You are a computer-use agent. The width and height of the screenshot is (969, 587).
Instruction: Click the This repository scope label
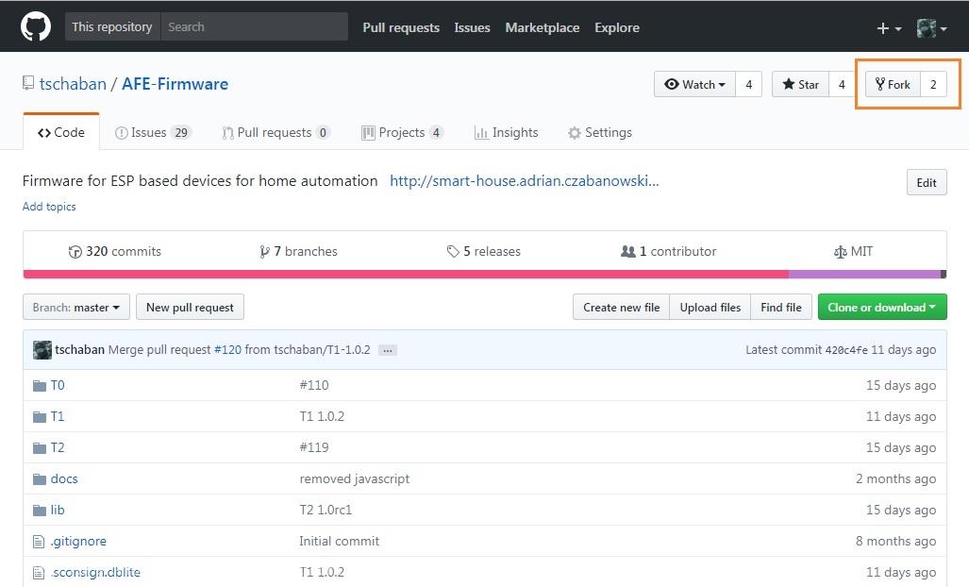pos(112,27)
